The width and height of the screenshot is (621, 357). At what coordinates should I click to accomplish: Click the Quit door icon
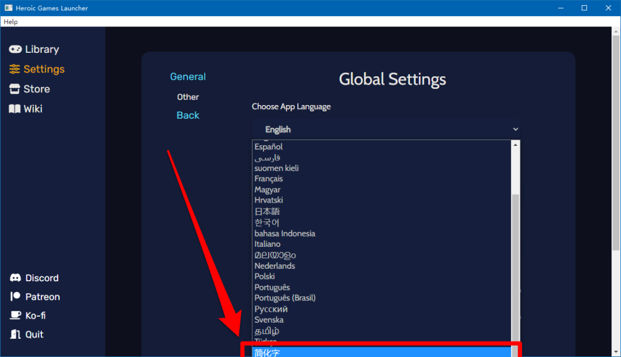[16, 334]
